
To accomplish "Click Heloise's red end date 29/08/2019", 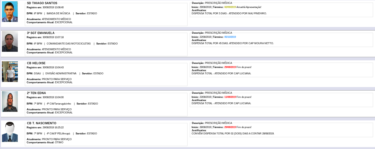I will point(230,67).
